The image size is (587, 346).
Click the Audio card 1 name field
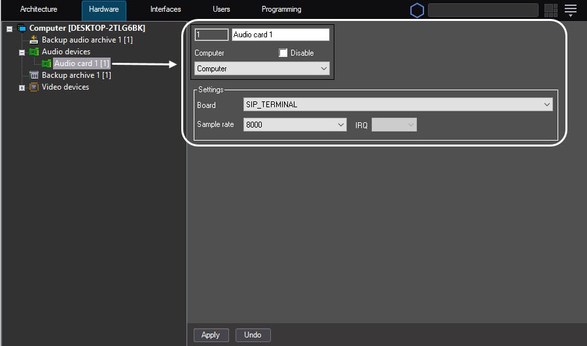[280, 35]
